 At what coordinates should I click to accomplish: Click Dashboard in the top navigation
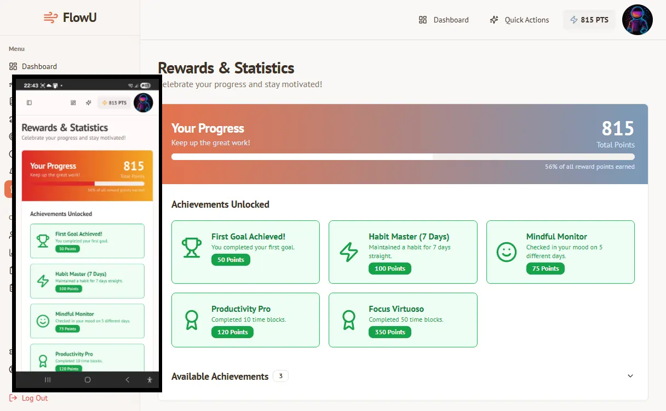(x=444, y=20)
